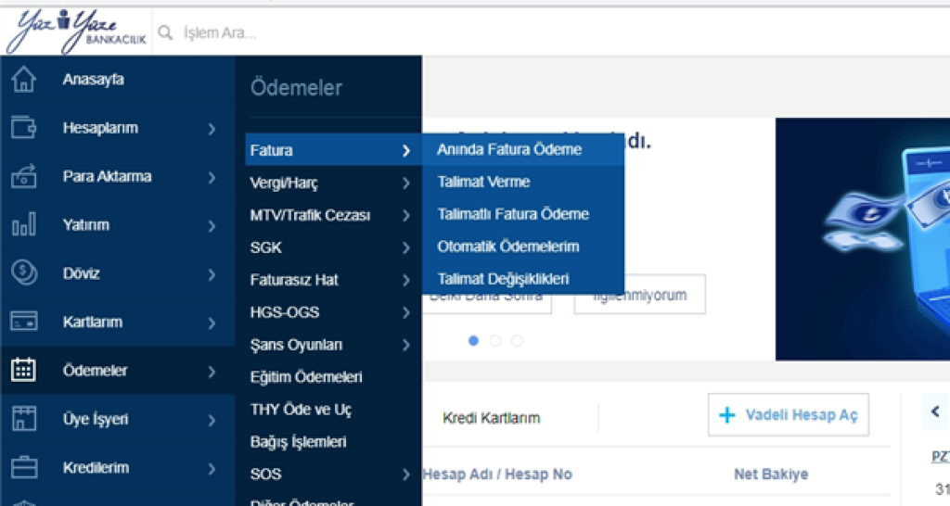Viewport: 950px width, 506px height.
Task: Click the magnifier search icon
Action: (166, 33)
